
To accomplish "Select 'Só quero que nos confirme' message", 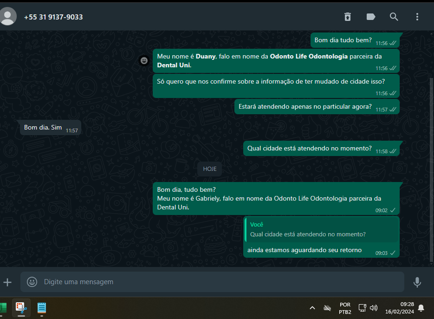I will pos(276,86).
